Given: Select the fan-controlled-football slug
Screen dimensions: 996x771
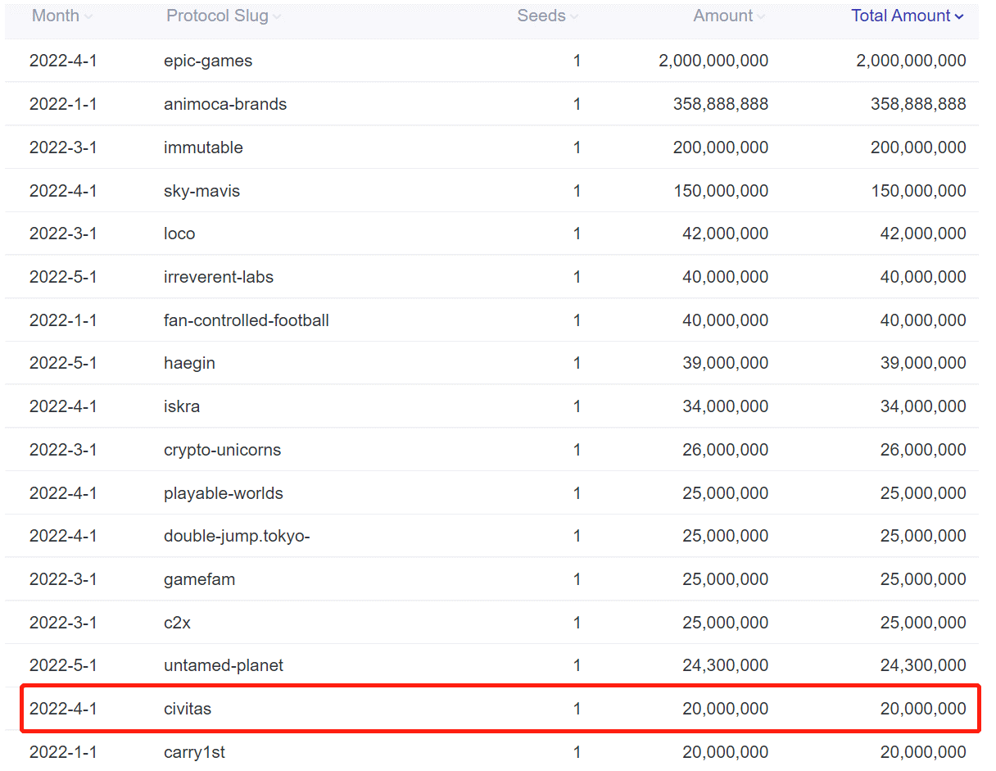Looking at the screenshot, I should [247, 320].
